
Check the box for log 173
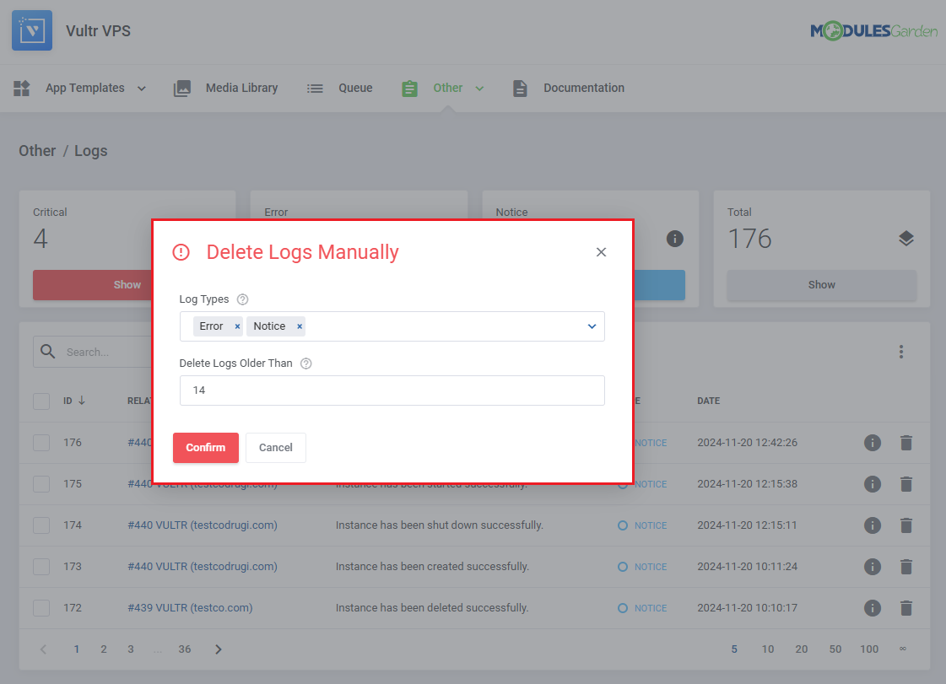[41, 567]
